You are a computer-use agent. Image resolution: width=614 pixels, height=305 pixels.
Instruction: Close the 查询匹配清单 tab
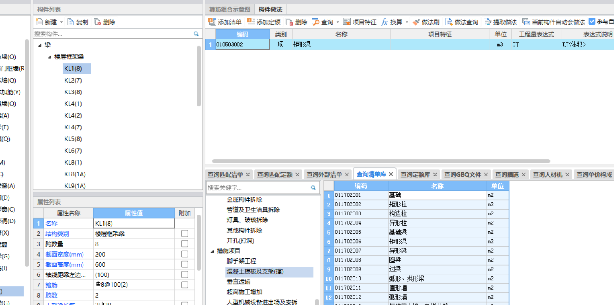(x=248, y=175)
